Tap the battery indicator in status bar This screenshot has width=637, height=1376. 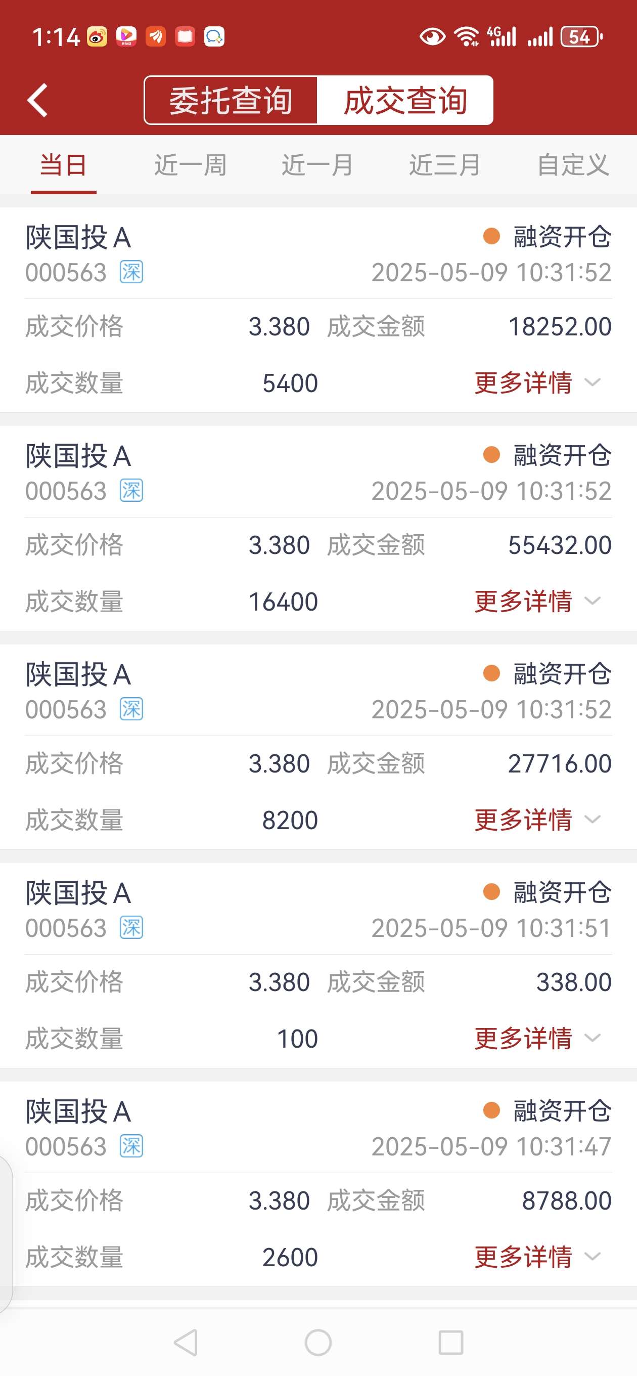581,37
